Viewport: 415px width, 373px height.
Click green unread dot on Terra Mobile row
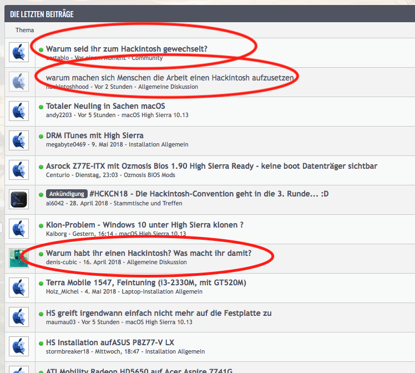[41, 284]
